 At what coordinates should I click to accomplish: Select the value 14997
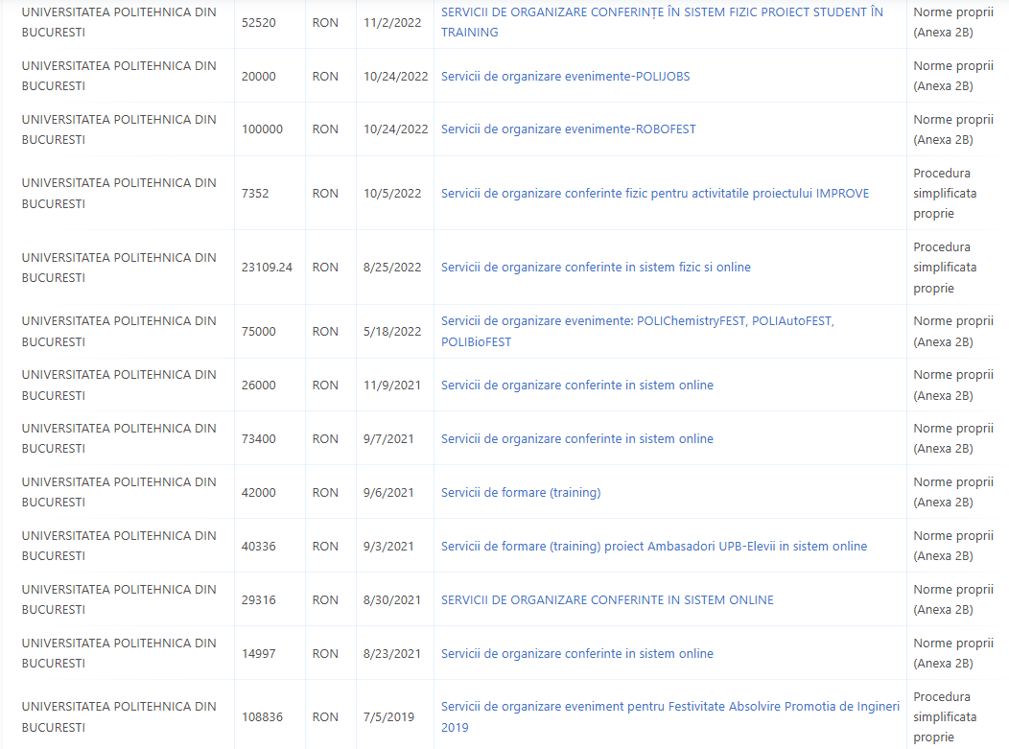[259, 654]
